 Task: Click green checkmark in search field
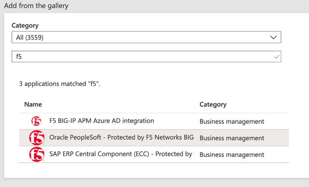[x=276, y=57]
